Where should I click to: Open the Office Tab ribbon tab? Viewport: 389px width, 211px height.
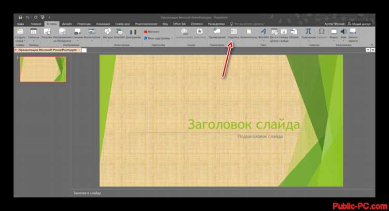pos(179,24)
